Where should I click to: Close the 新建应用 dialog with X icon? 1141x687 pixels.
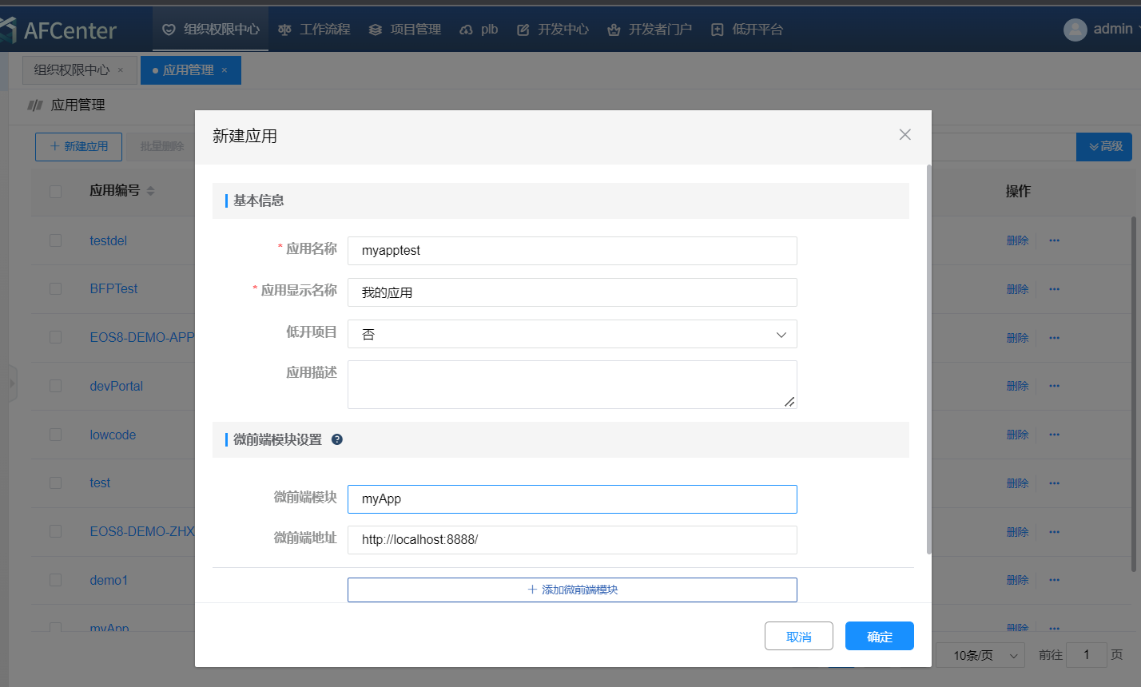[x=904, y=135]
